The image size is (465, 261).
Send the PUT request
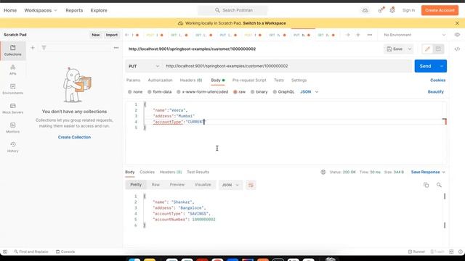pyautogui.click(x=425, y=66)
